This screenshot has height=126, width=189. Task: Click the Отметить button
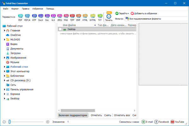tap(96, 115)
